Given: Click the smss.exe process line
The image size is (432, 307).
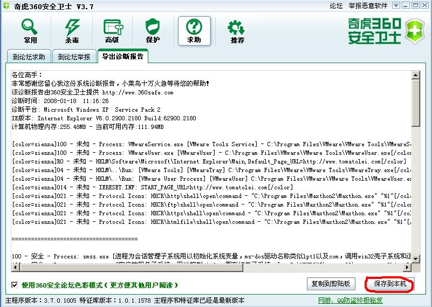Looking at the screenshot, I should tap(211, 256).
